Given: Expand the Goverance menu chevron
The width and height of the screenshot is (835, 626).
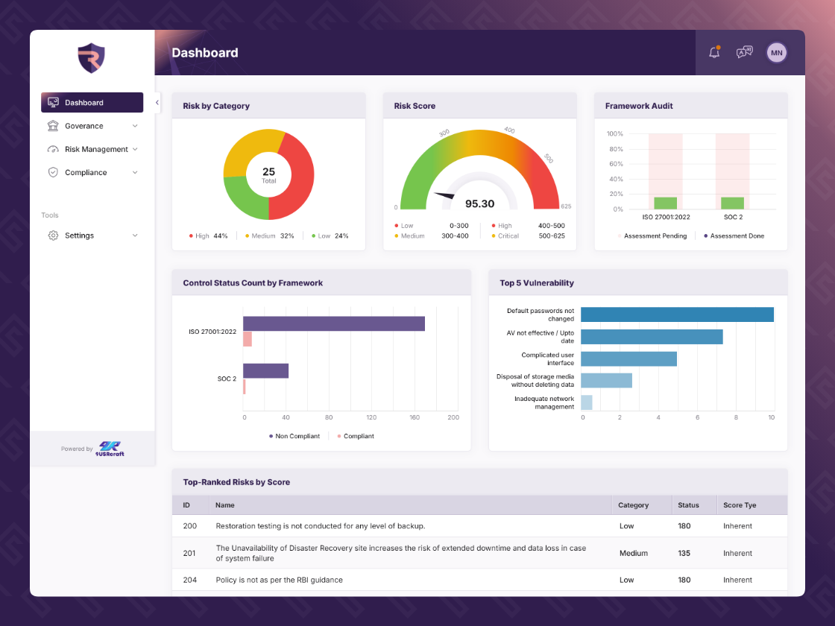Looking at the screenshot, I should [x=135, y=126].
